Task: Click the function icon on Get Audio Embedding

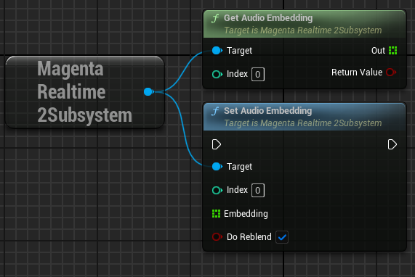Action: tap(215, 18)
